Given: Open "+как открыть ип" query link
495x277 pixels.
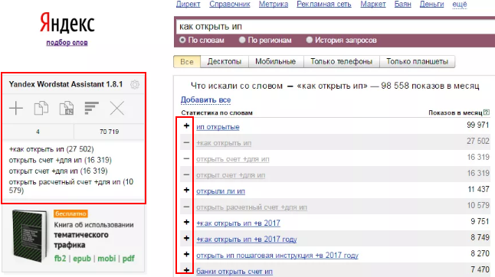Looking at the screenshot, I should pos(224,143).
